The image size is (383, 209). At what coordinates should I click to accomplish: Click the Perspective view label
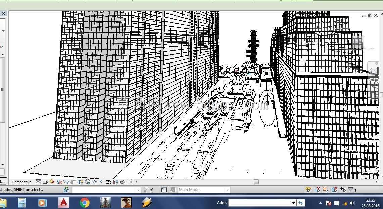click(x=22, y=182)
